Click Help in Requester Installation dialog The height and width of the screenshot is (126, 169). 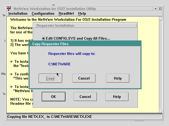tap(117, 97)
